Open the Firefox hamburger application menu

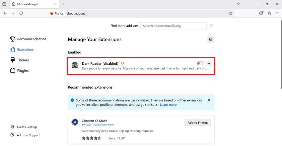point(277,13)
